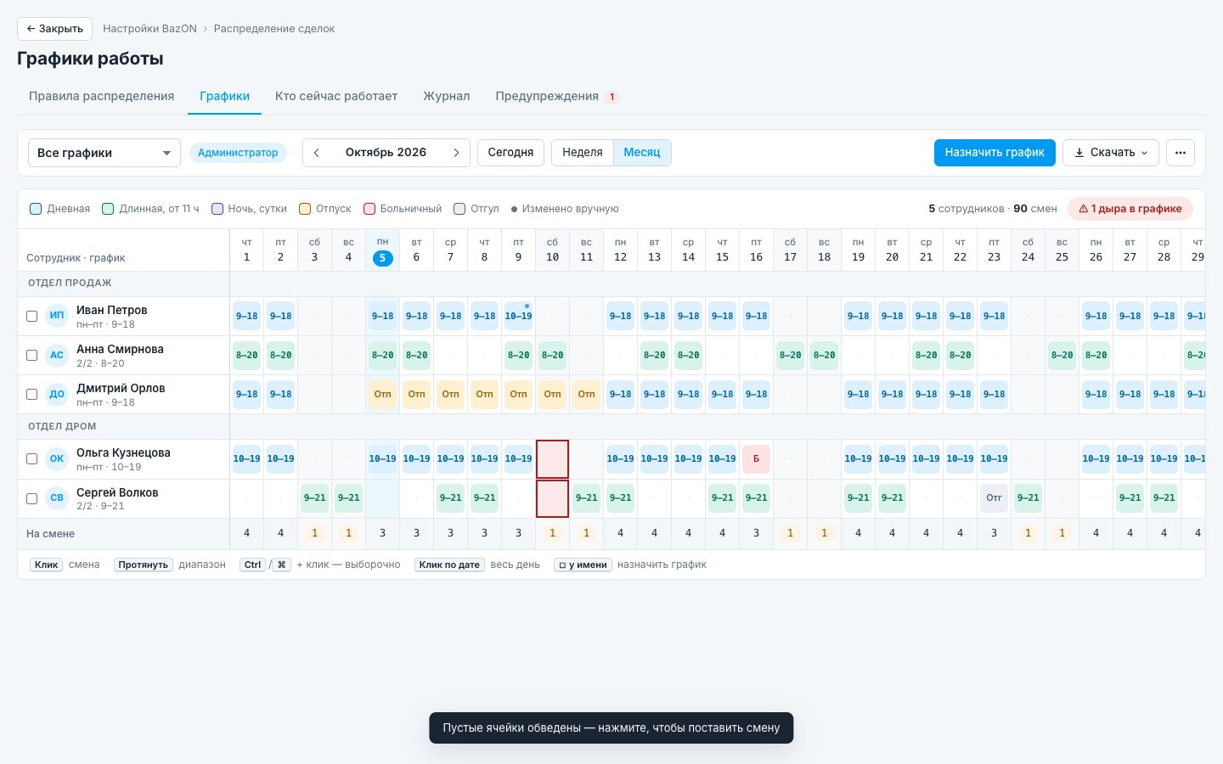Click Больничный legend color swatch

coord(369,209)
